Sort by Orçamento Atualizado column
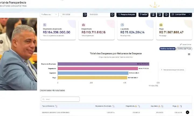The height and width of the screenshot is (116, 194). coord(113,106)
